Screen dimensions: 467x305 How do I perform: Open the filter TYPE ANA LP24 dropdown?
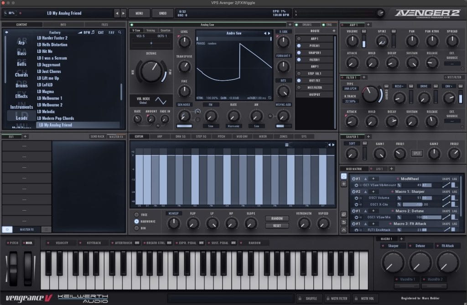[x=351, y=88]
